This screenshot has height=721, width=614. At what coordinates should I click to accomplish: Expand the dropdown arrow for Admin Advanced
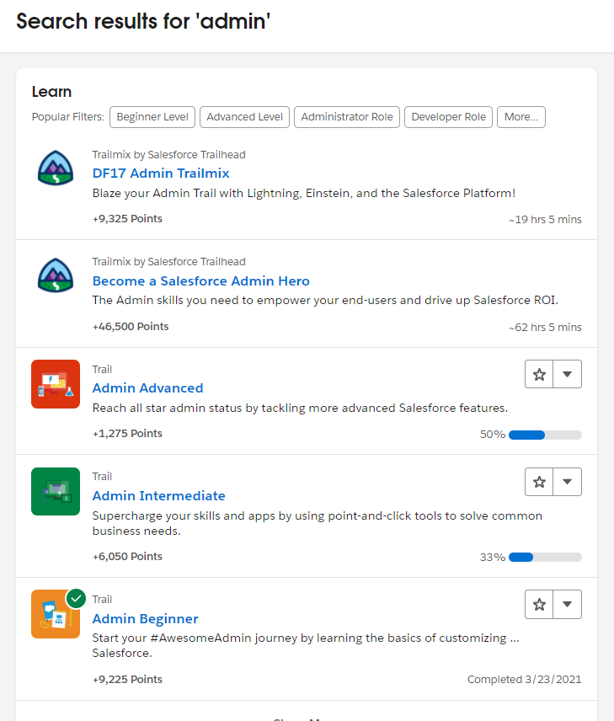(x=568, y=374)
